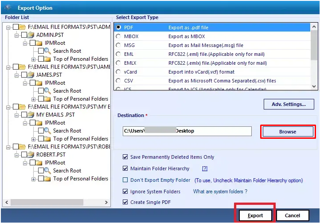Click the Search Root magnifier icon under ROBERT.PST
Screen dimensions: 320x223
pos(47,171)
